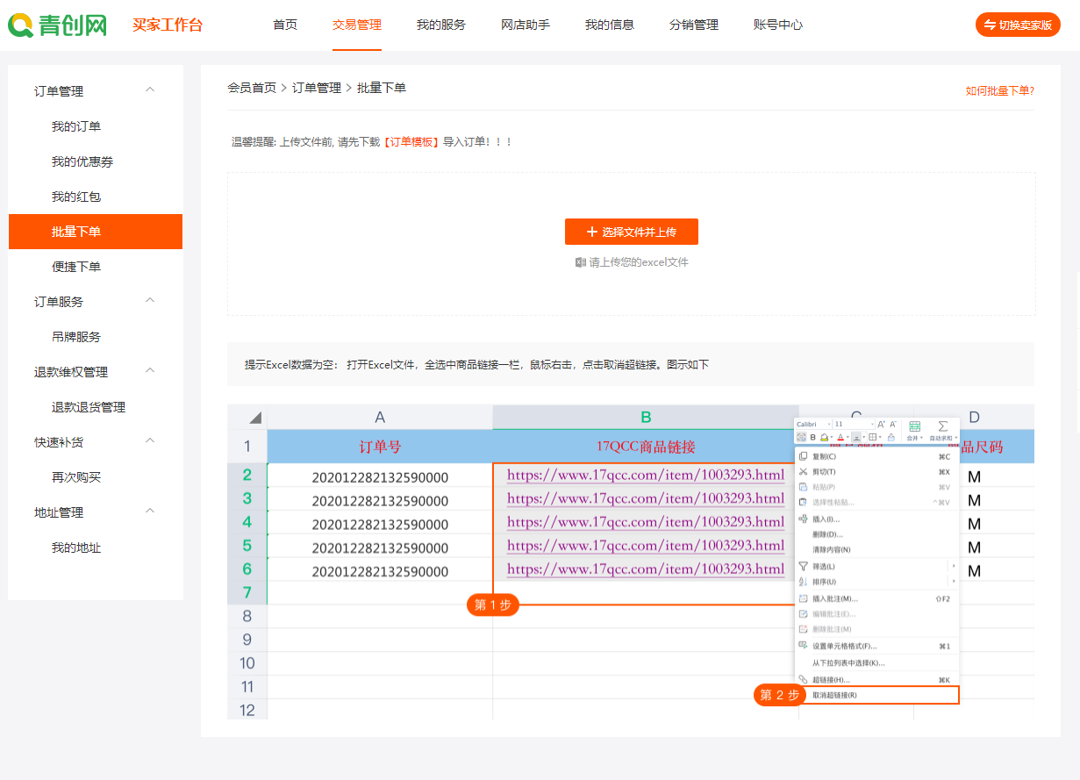Open 我的信息 in the top menu
Image resolution: width=1080 pixels, height=780 pixels.
[x=610, y=25]
